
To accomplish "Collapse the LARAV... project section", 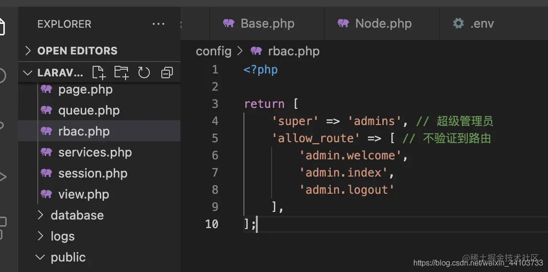I will point(27,73).
